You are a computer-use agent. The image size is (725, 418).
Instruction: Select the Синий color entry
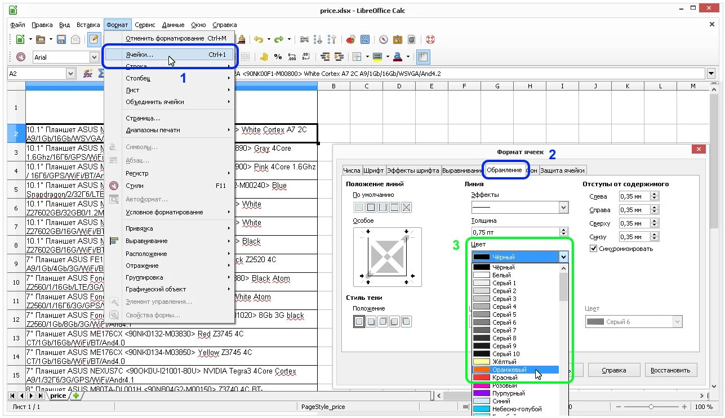pos(515,401)
